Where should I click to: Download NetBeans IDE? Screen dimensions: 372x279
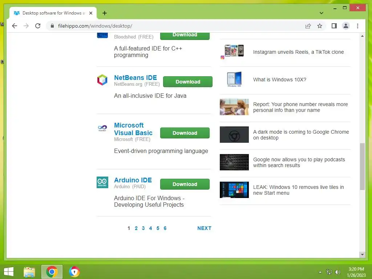[188, 82]
